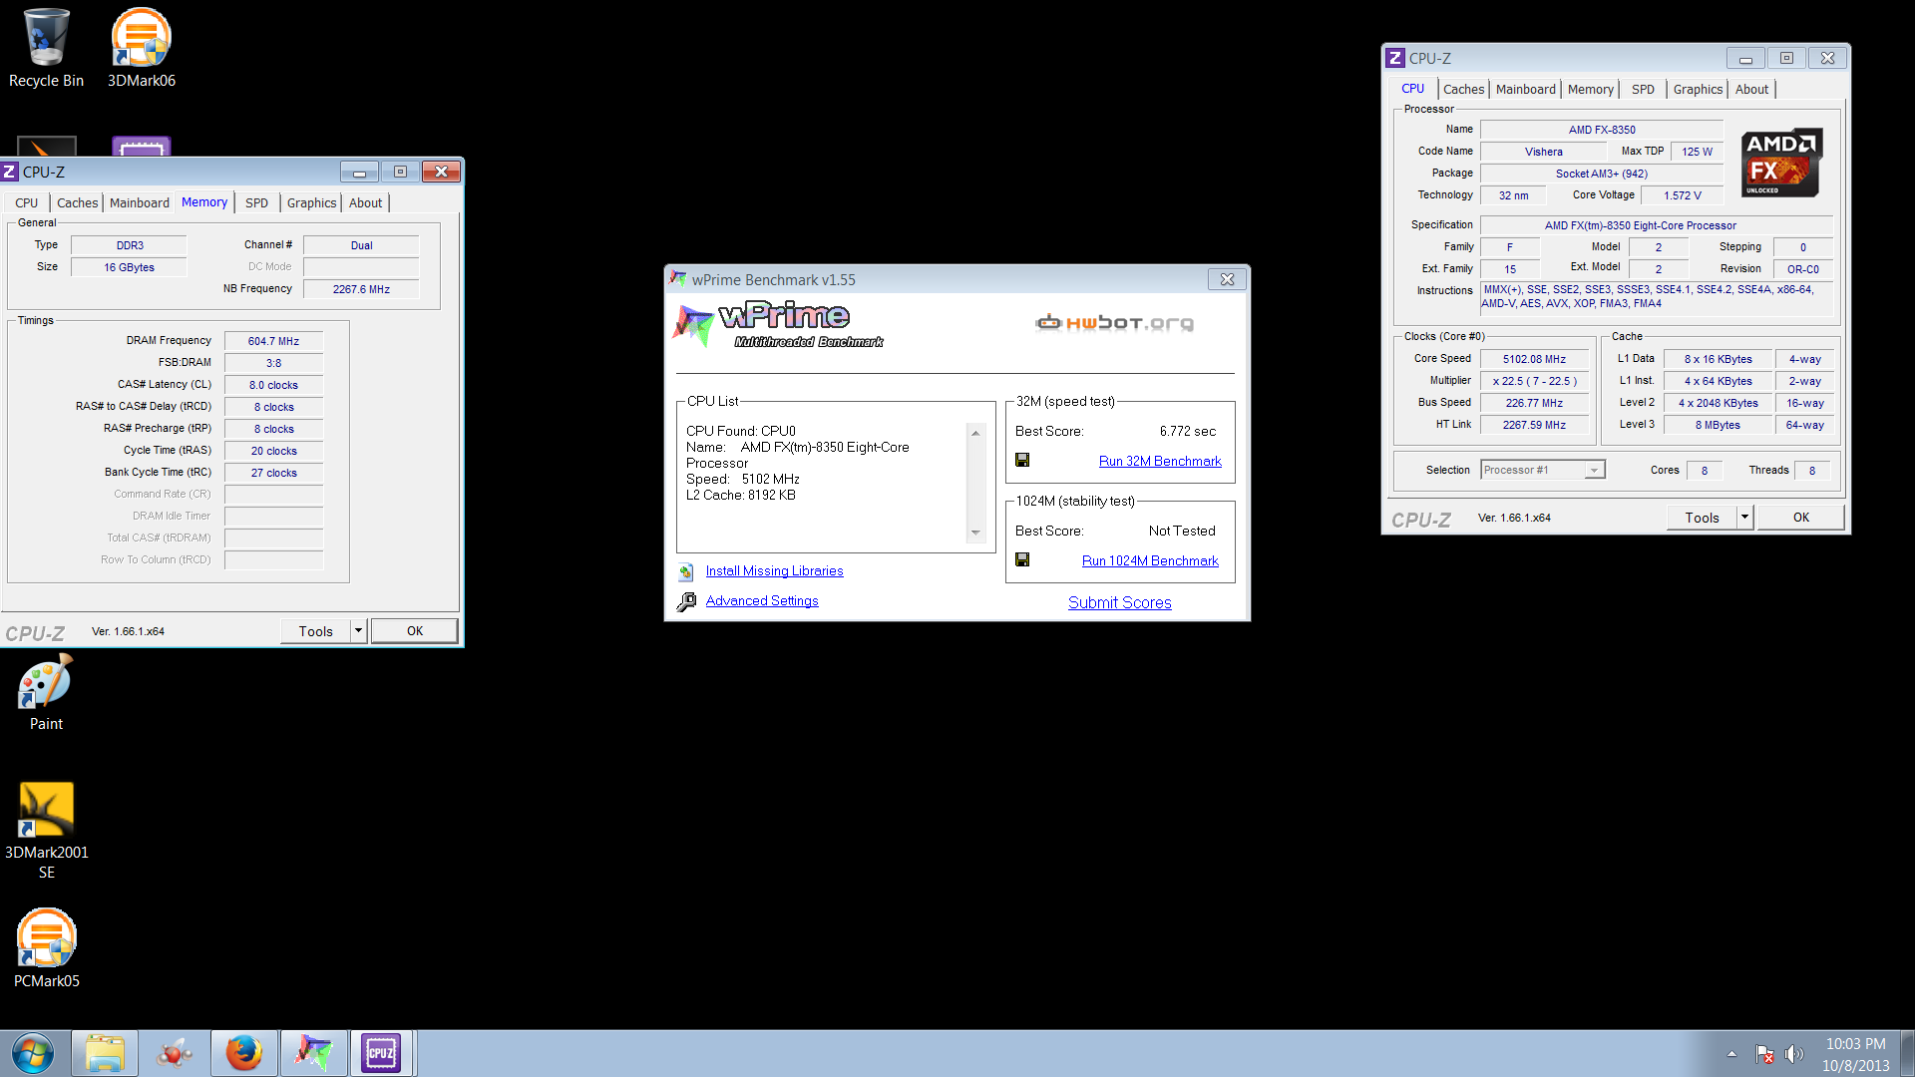Launch 3DMark06 desktop shortcut
This screenshot has width=1915, height=1077.
[x=141, y=48]
